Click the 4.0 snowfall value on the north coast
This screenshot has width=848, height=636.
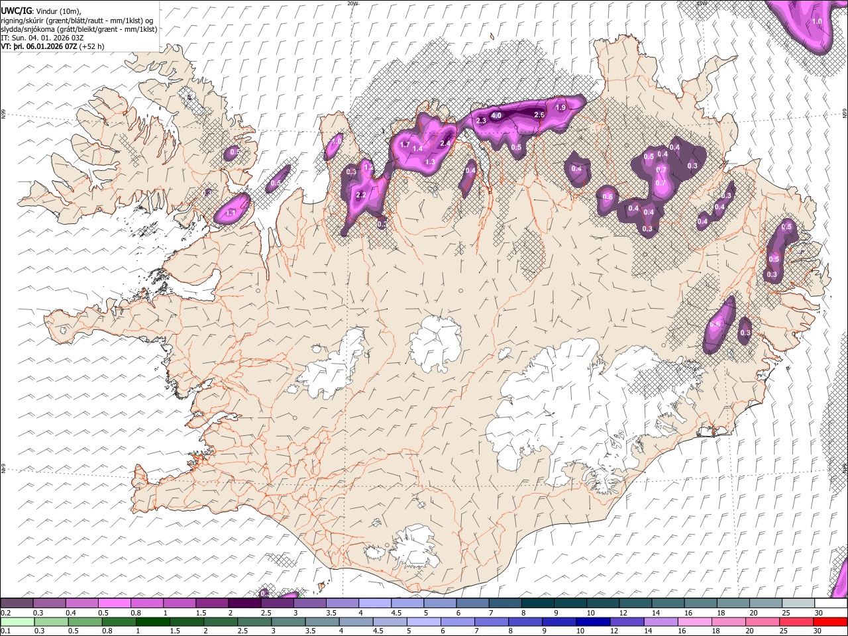(x=497, y=115)
